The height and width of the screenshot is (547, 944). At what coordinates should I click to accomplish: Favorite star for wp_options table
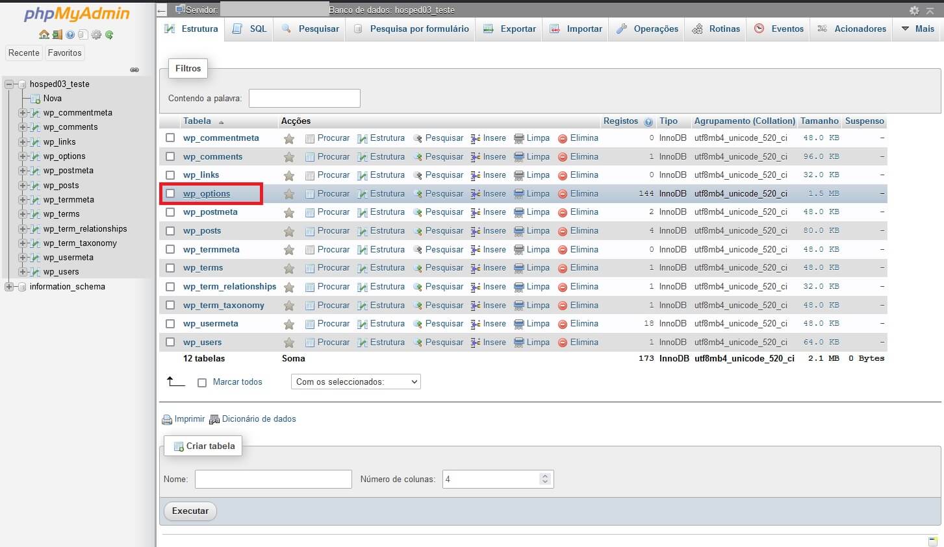point(289,194)
